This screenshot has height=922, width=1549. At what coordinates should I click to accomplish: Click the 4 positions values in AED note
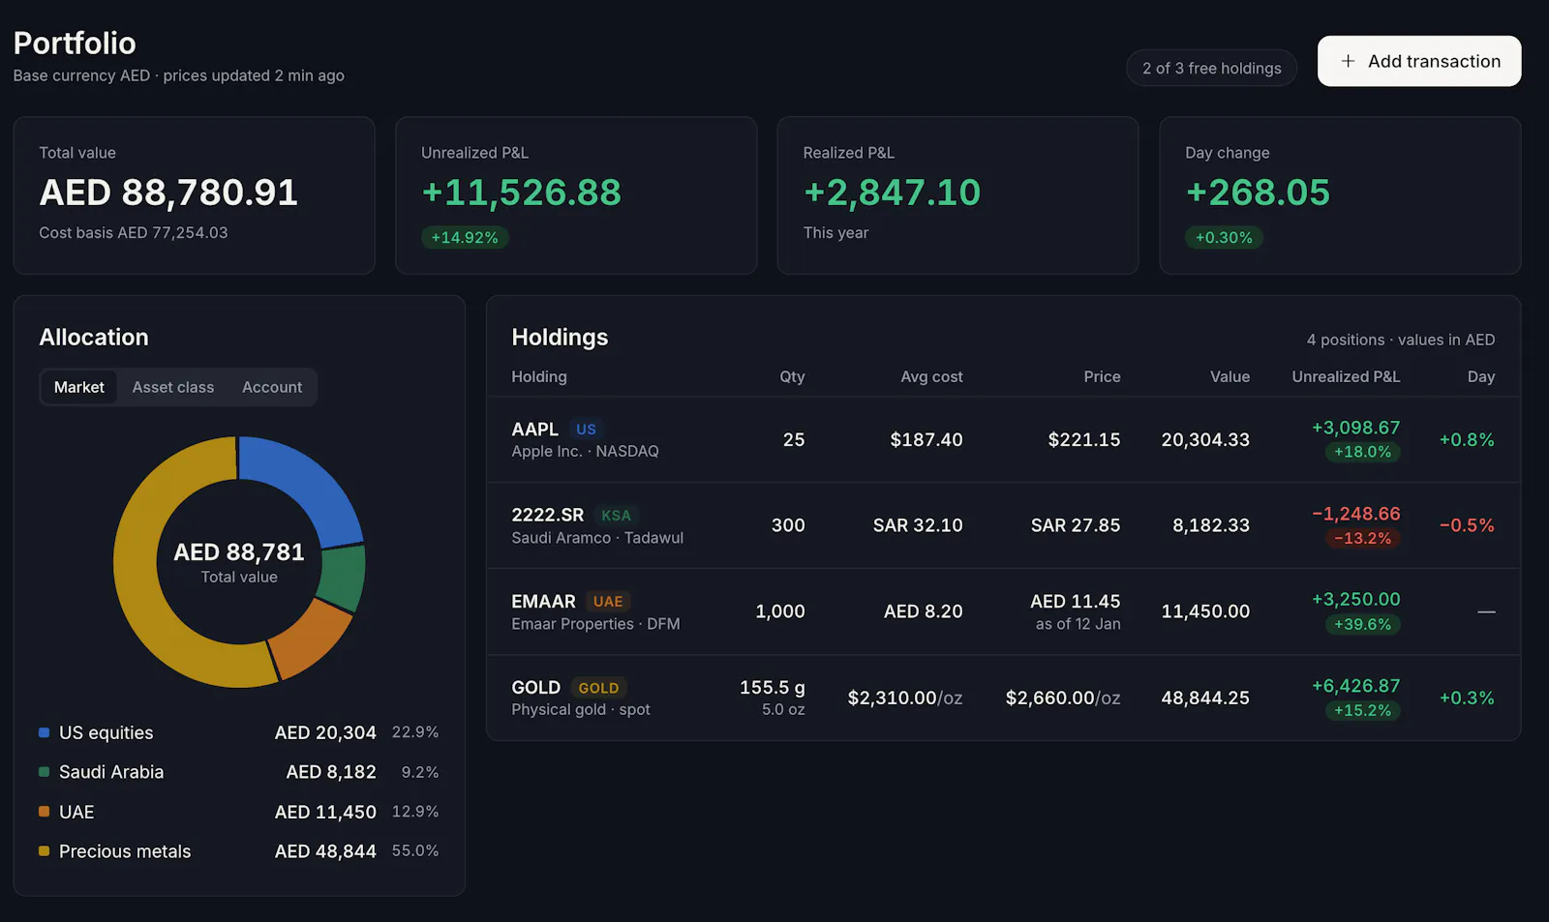[x=1401, y=340]
